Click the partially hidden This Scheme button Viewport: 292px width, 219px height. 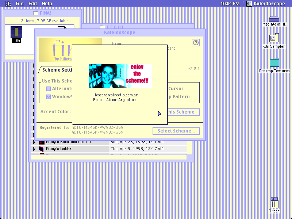[x=184, y=112]
